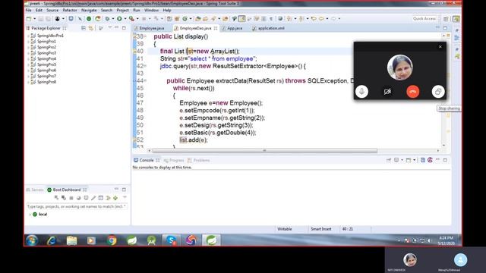Open the New wizard toolbar icon
The height and width of the screenshot is (273, 486).
(29, 19)
